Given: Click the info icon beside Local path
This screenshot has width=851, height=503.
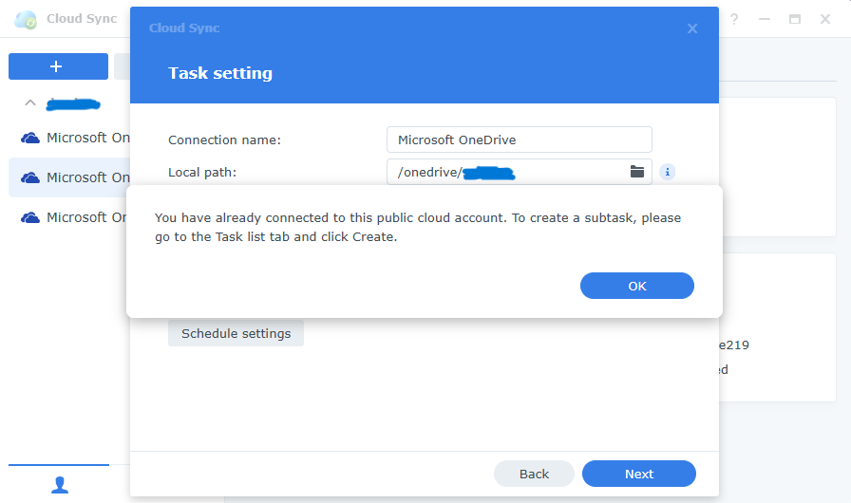Looking at the screenshot, I should coord(667,172).
